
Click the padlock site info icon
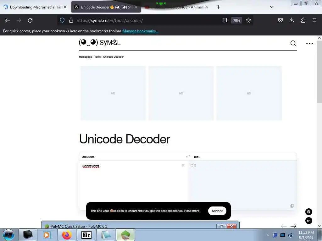[71, 20]
